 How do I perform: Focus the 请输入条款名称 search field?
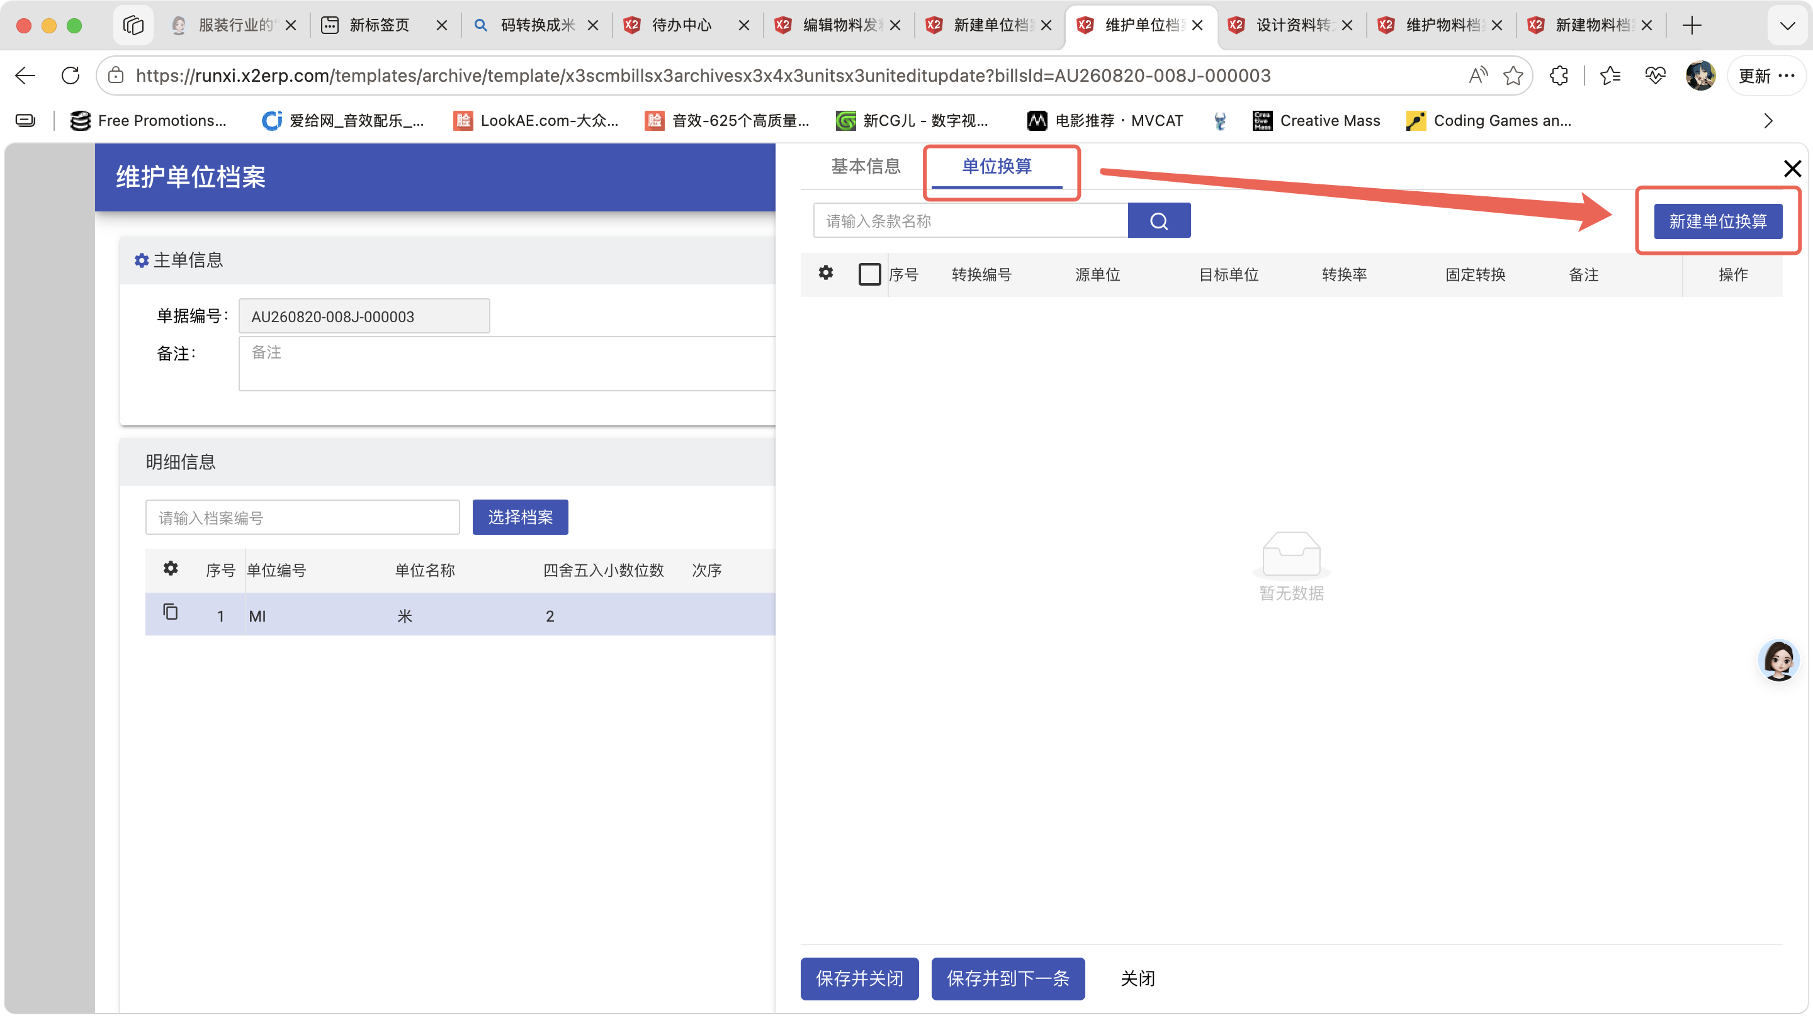point(971,221)
